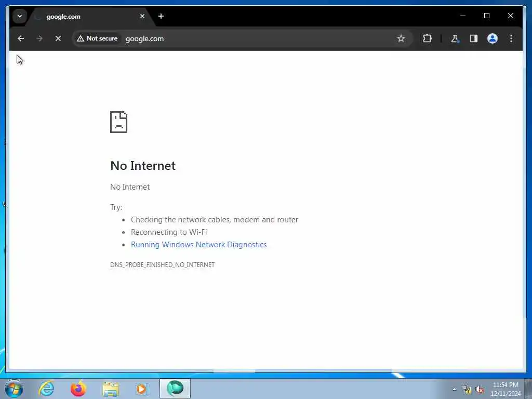The image size is (532, 399).
Task: Click the muted volume tray icon
Action: point(480,390)
